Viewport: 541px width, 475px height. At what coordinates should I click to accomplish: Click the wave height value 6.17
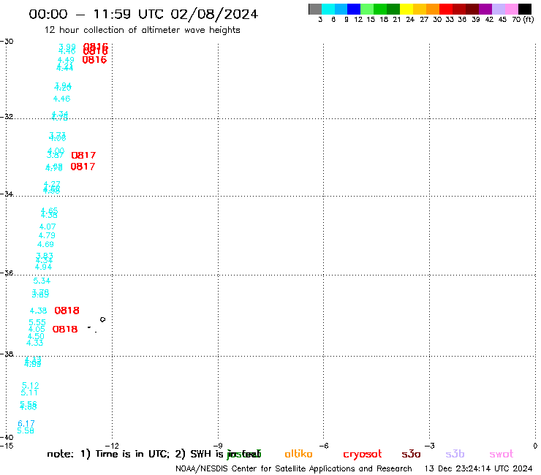[x=26, y=423]
